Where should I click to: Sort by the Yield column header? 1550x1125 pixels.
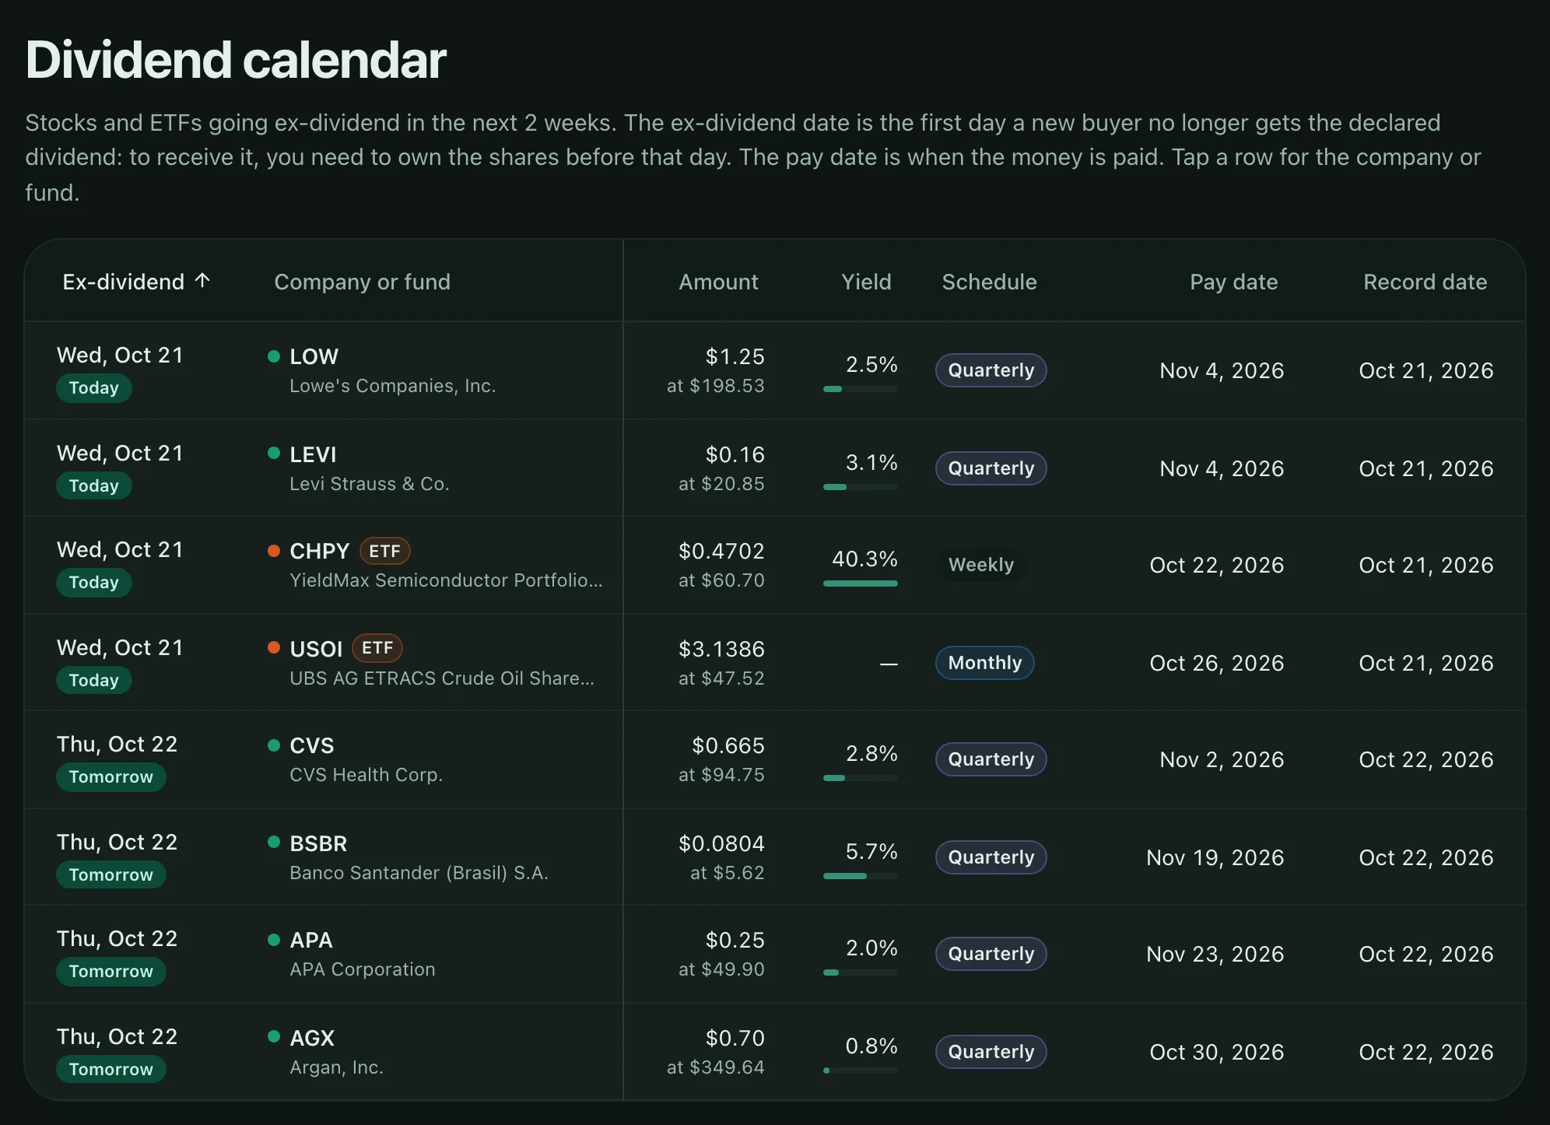tap(866, 282)
